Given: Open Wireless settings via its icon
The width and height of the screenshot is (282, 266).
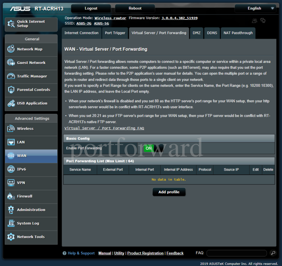Looking at the screenshot, I should pyautogui.click(x=11, y=129).
